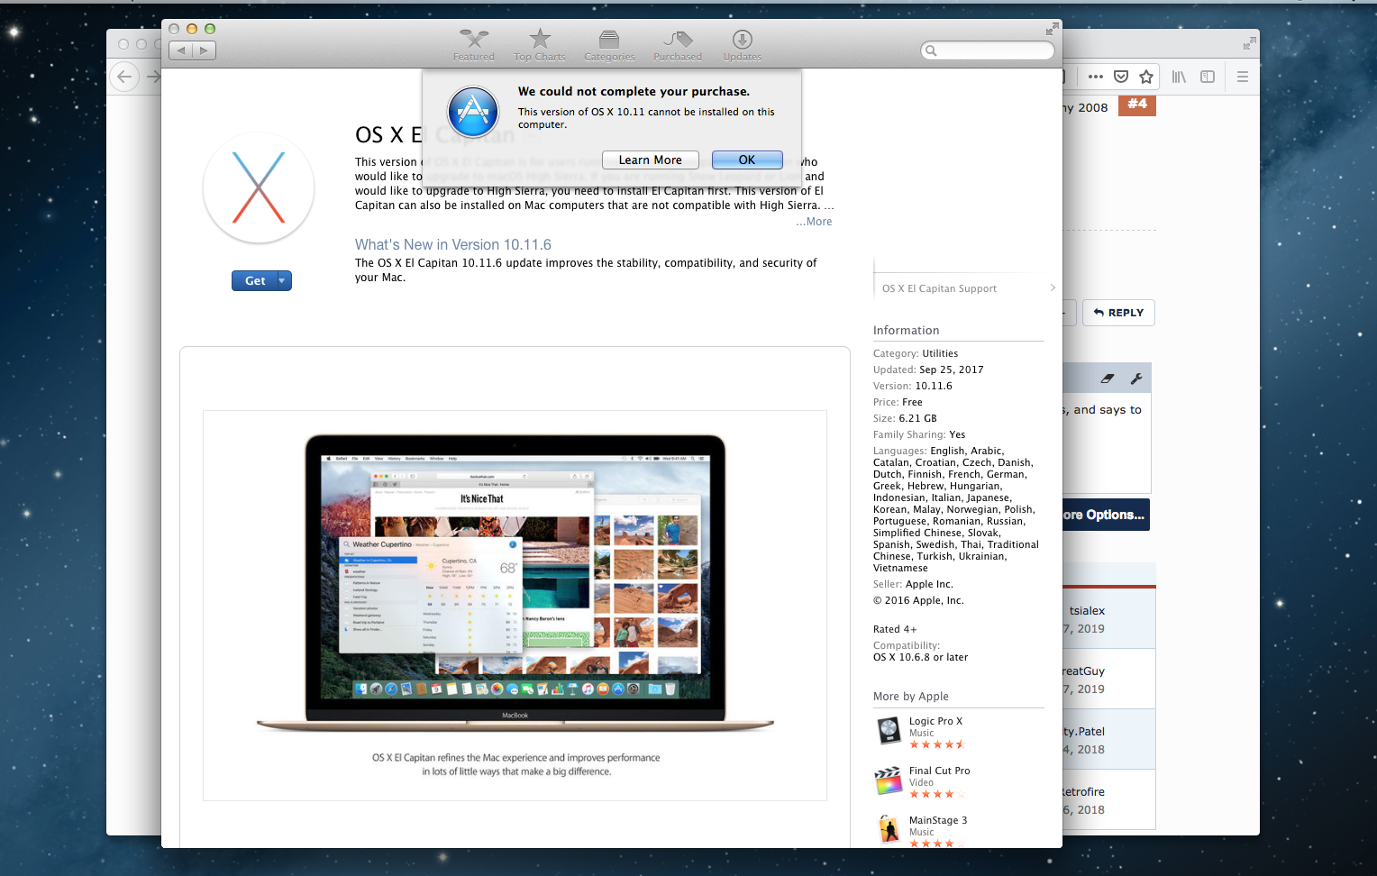1377x876 pixels.
Task: Open Firefox hamburger menu
Action: pos(1243,77)
